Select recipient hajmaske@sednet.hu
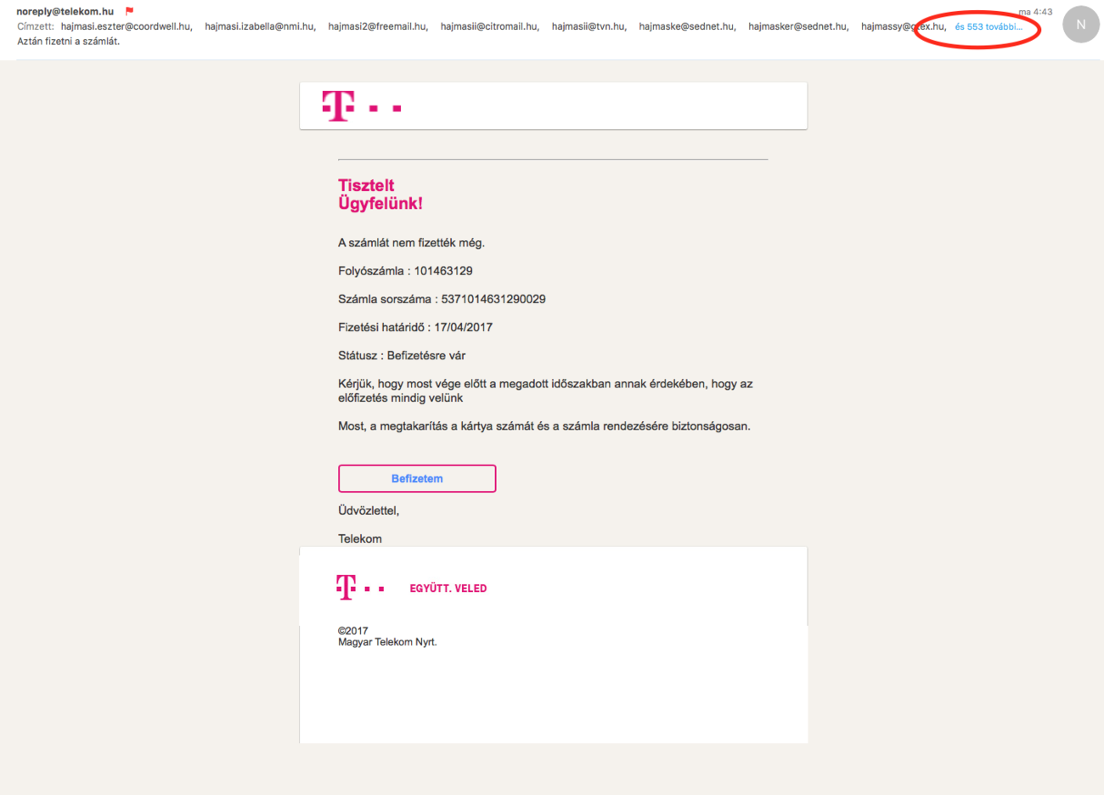1104x795 pixels. tap(687, 26)
